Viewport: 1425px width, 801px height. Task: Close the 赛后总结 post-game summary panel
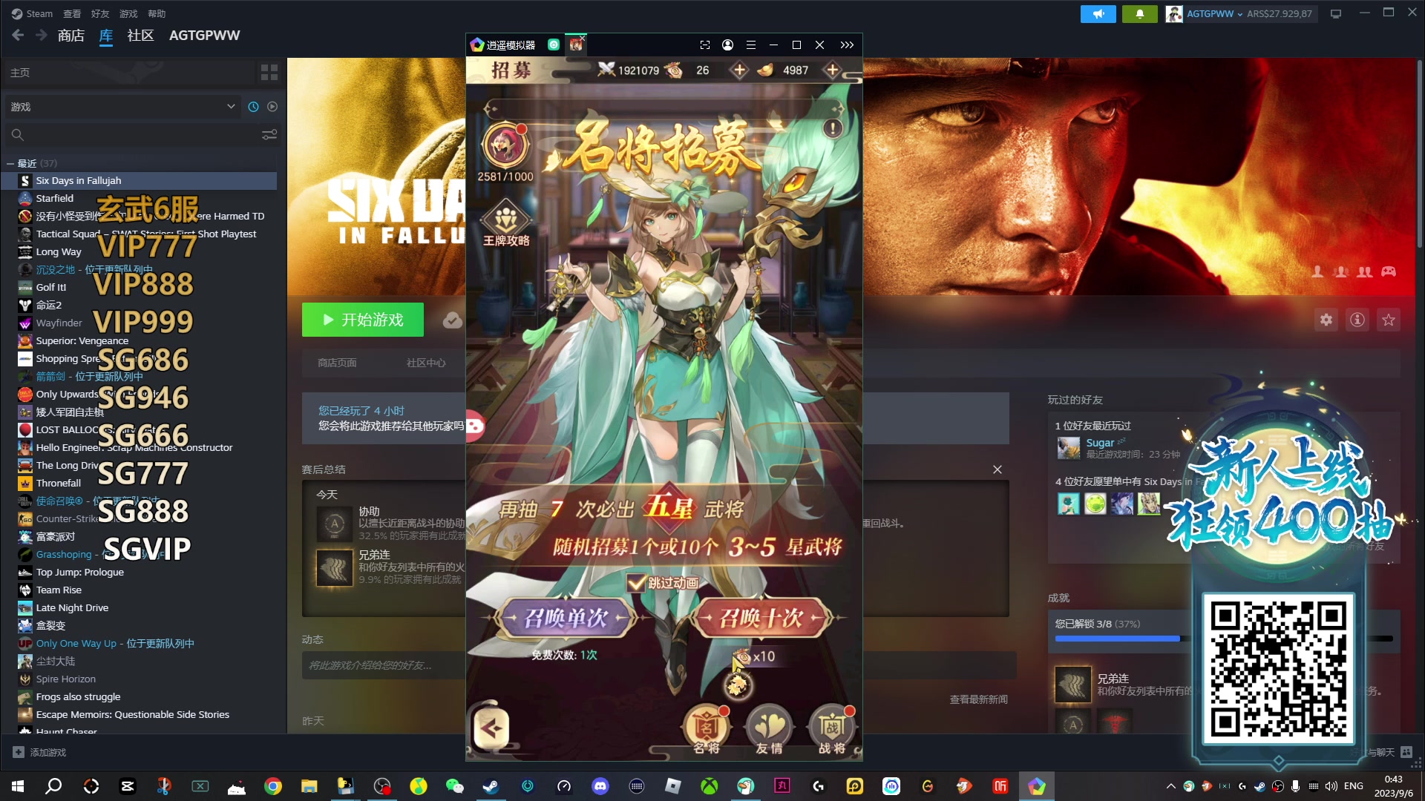[997, 469]
